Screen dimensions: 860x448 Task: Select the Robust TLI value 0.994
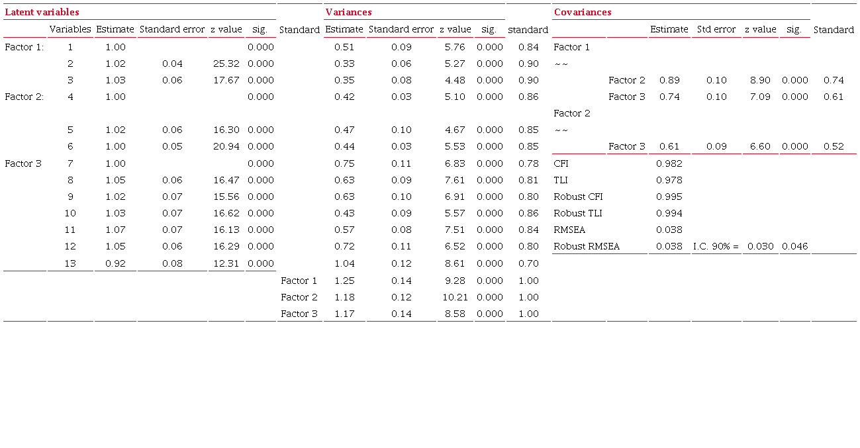click(x=669, y=213)
